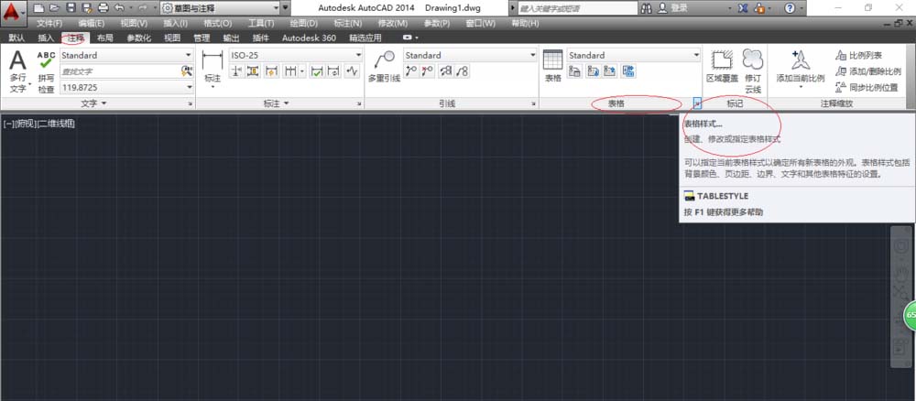Click the 多重引线 multileader tool
This screenshot has width=916, height=401.
384,67
